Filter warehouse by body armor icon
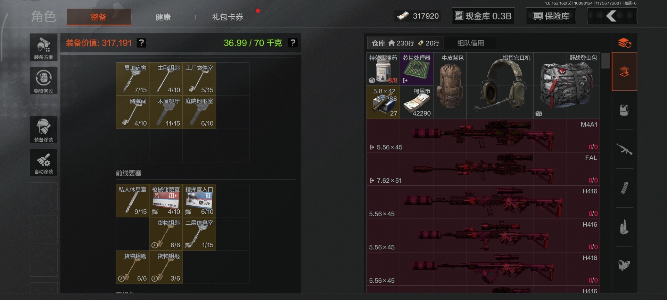 pyautogui.click(x=624, y=110)
